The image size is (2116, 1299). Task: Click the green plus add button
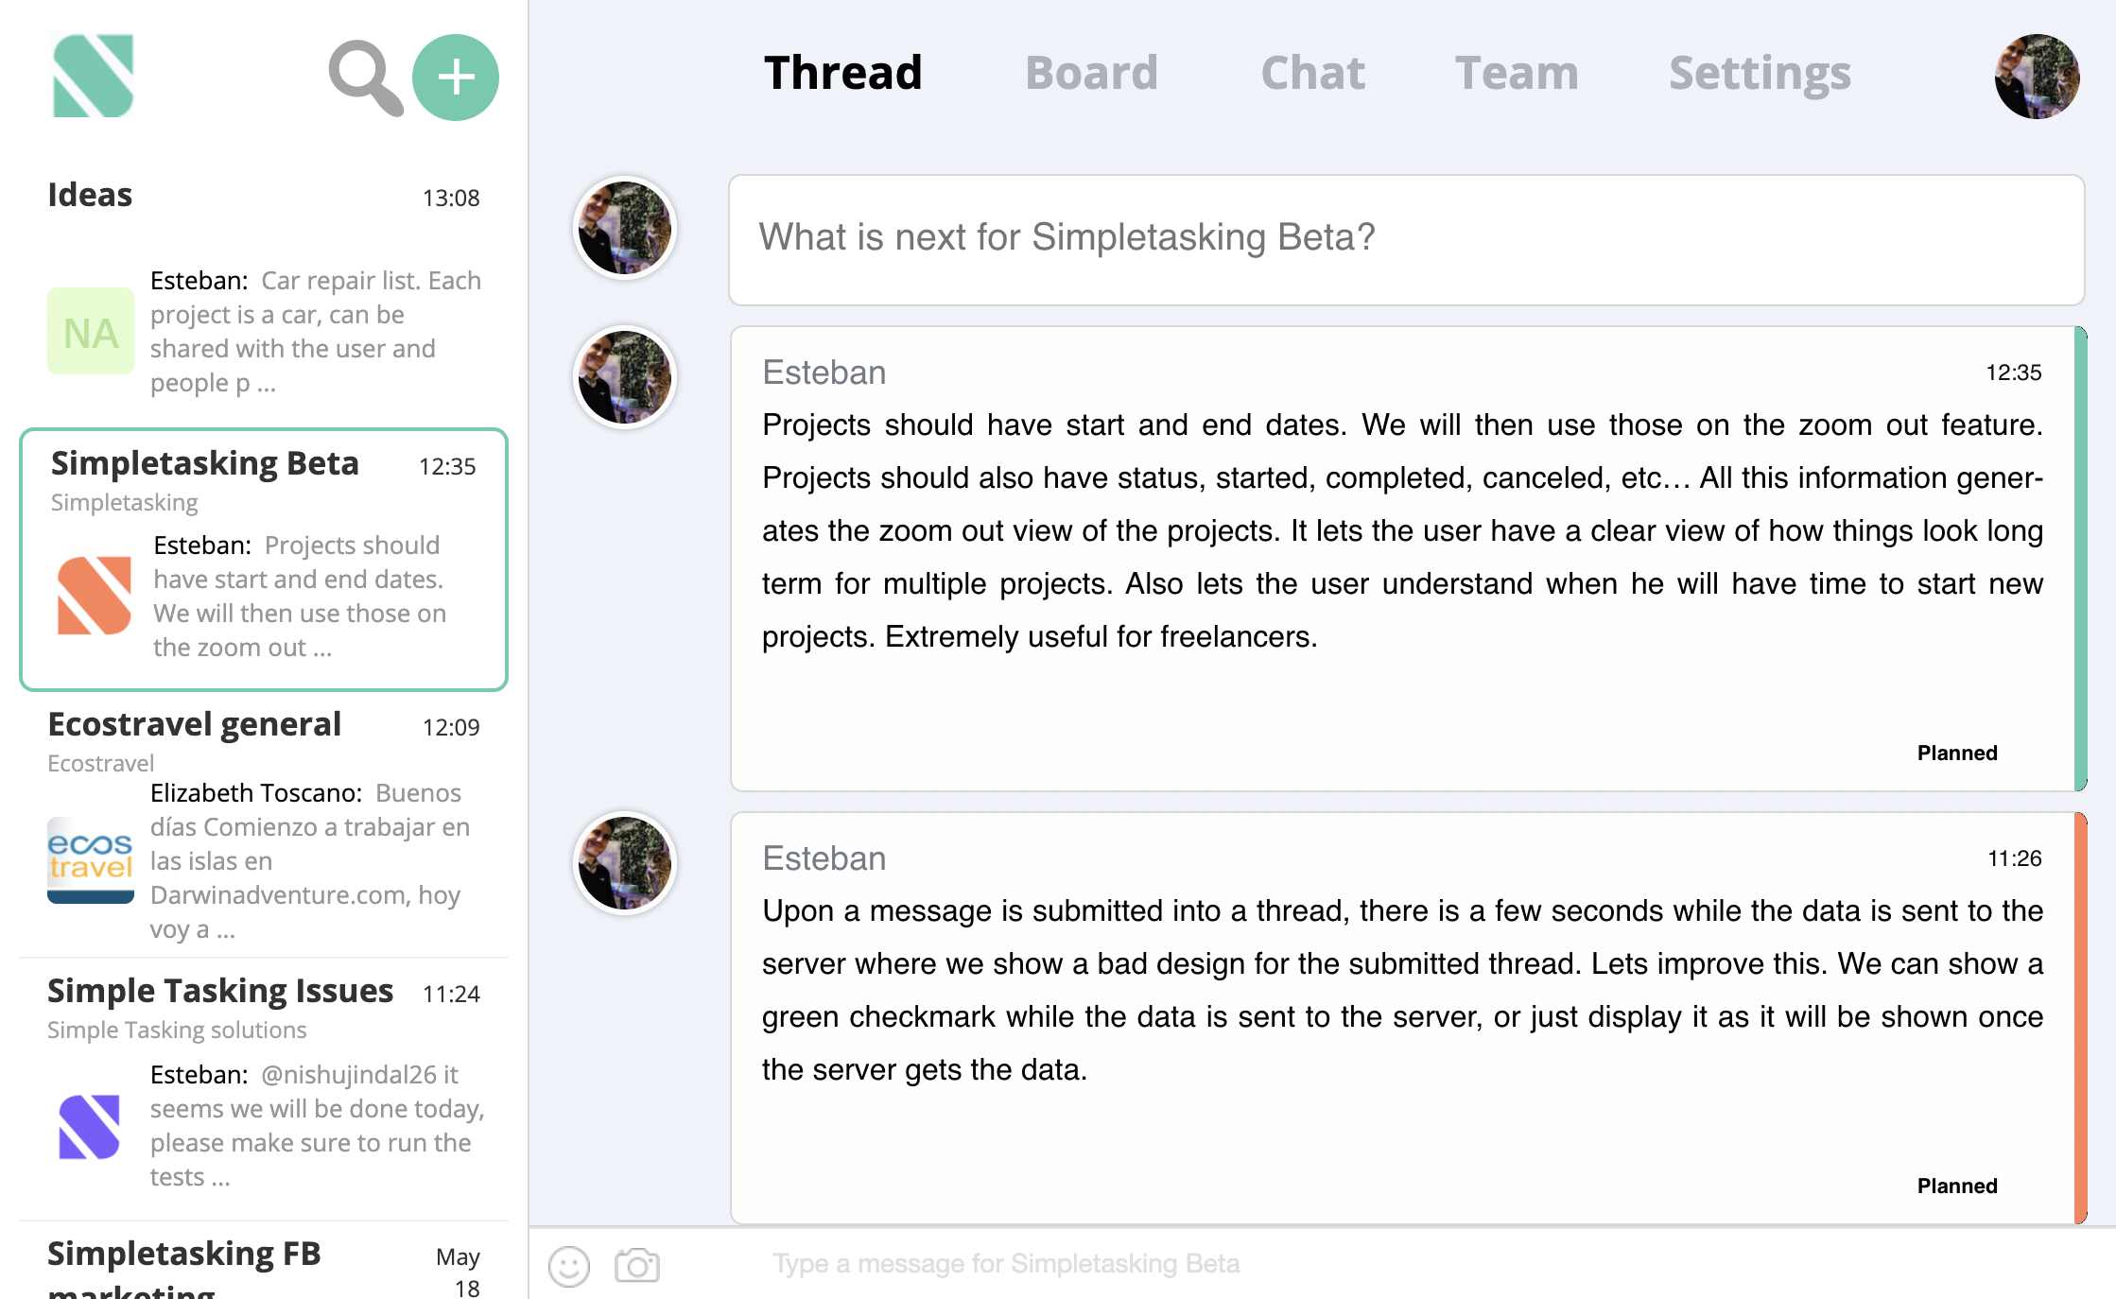[x=456, y=78]
